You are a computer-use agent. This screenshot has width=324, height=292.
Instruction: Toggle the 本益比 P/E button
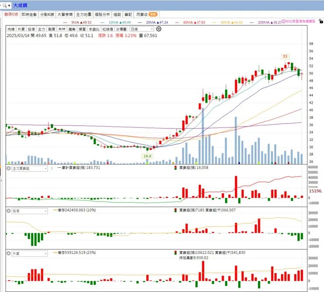click(94, 29)
